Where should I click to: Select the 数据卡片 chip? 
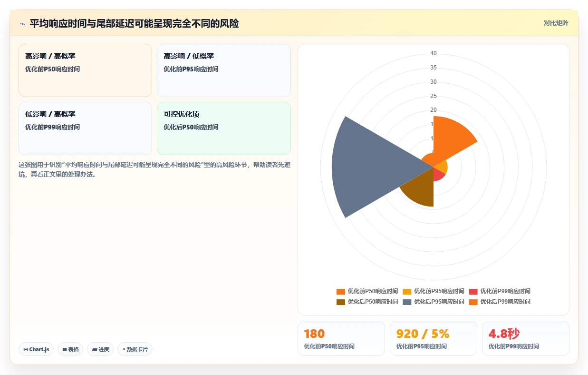pos(135,349)
